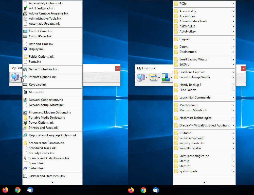Choose Scanners and Cameras.lnk
Image resolution: width=254 pixels, height=195 pixels.
52,143
